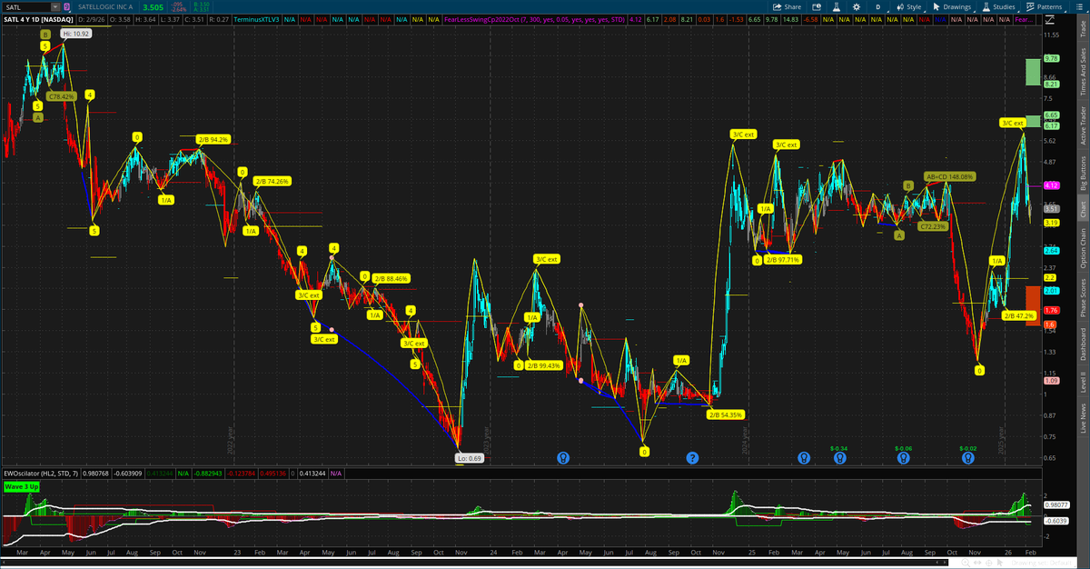Click the Share button

tap(788, 6)
